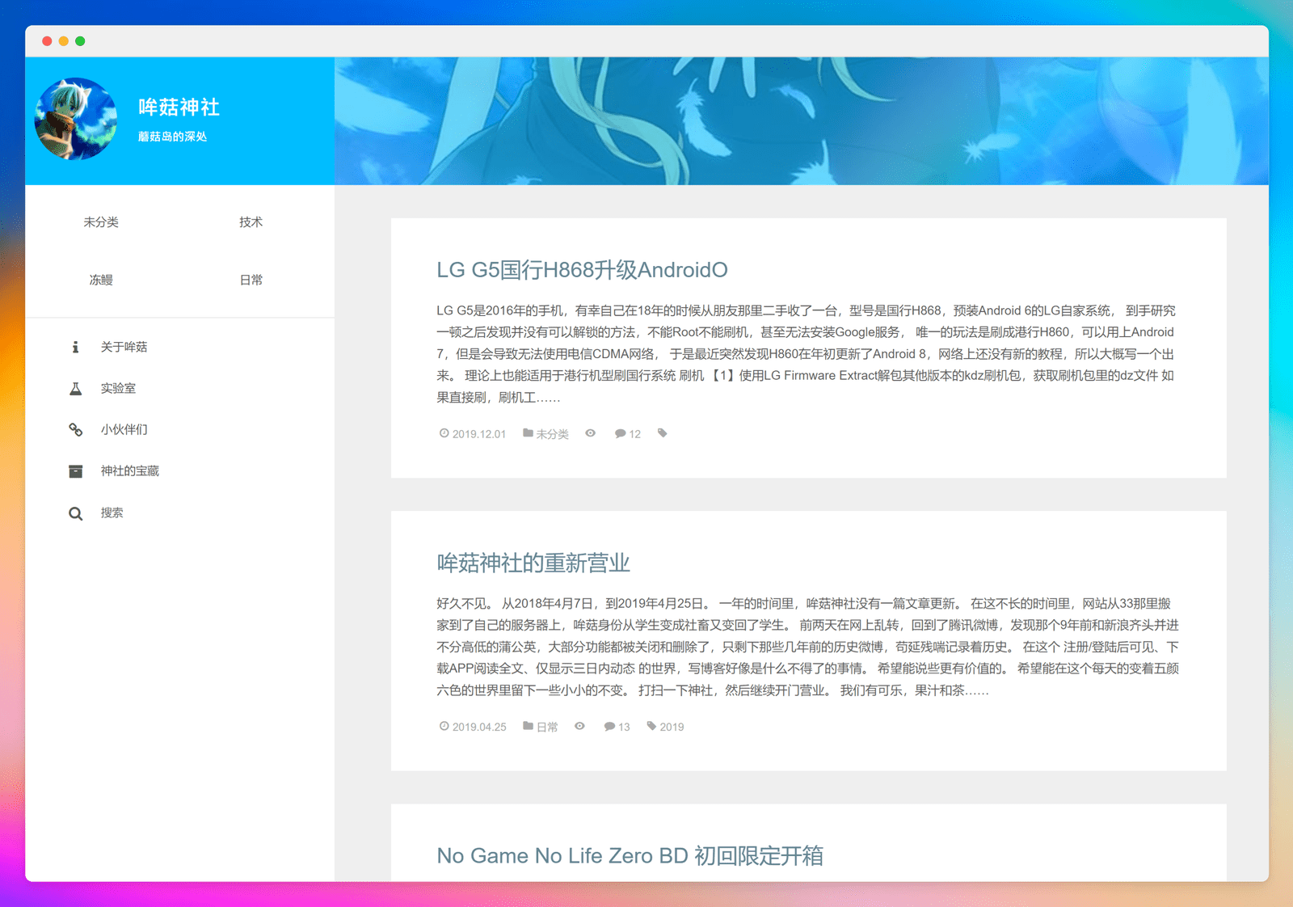Click the 2019 tag in post meta
The width and height of the screenshot is (1293, 907).
(672, 727)
